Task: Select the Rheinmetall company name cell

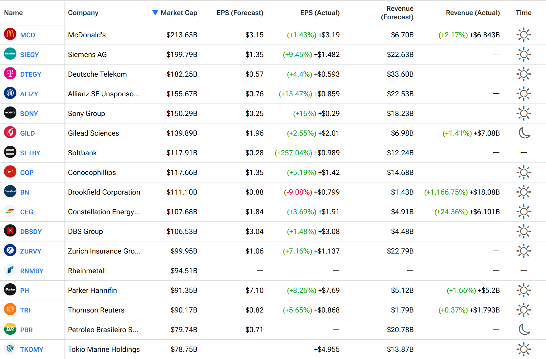Action: 87,271
